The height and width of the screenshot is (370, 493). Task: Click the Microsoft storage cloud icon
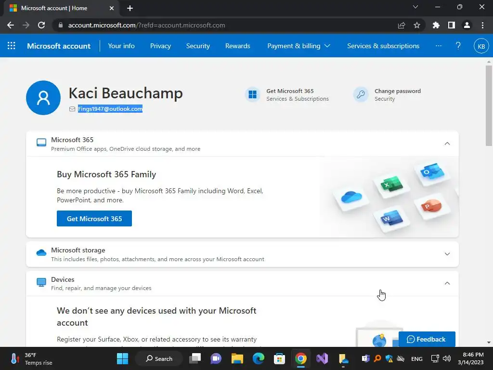41,252
